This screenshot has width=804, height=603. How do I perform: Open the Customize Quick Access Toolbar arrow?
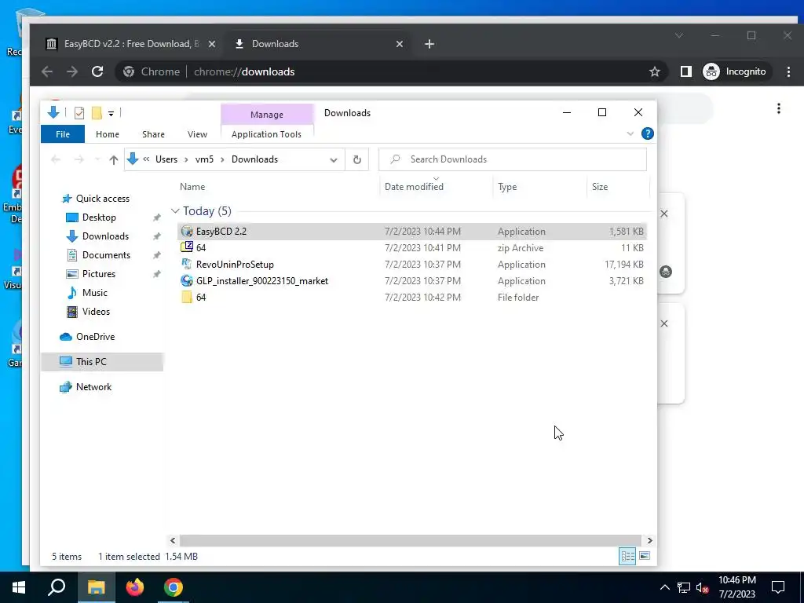coord(111,113)
